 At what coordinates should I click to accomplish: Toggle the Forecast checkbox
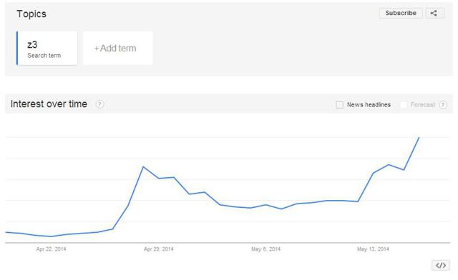[403, 105]
